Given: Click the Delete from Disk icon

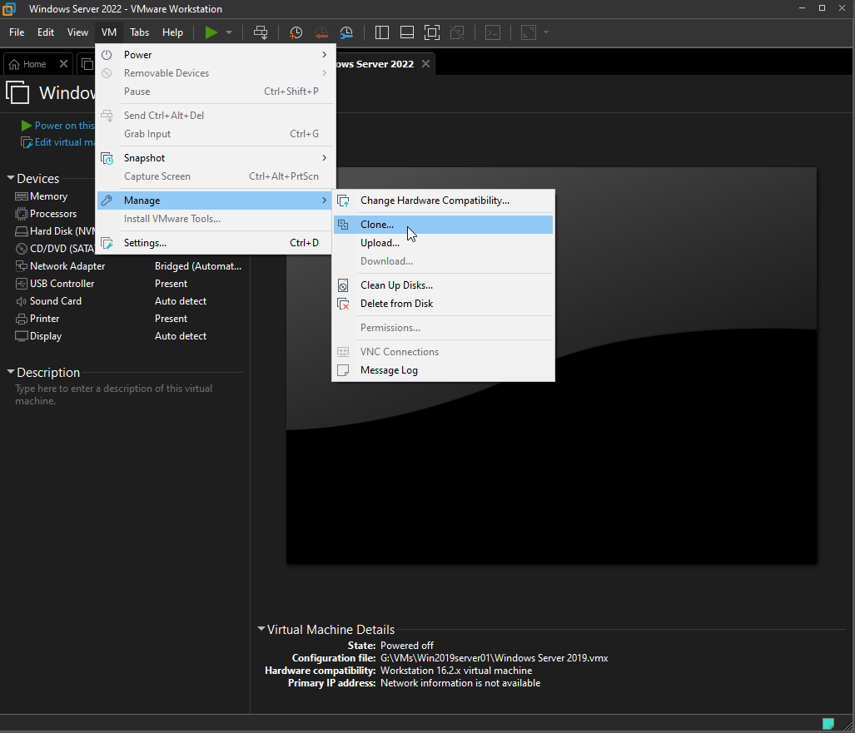Looking at the screenshot, I should point(343,304).
